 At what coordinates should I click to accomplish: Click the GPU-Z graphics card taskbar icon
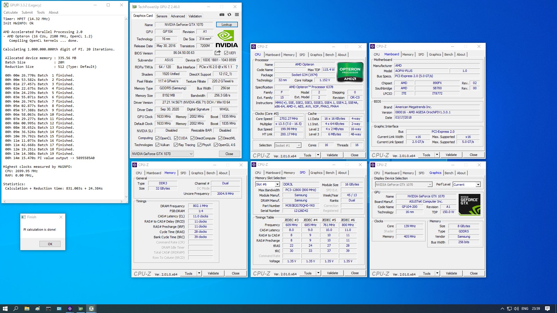coord(80,309)
